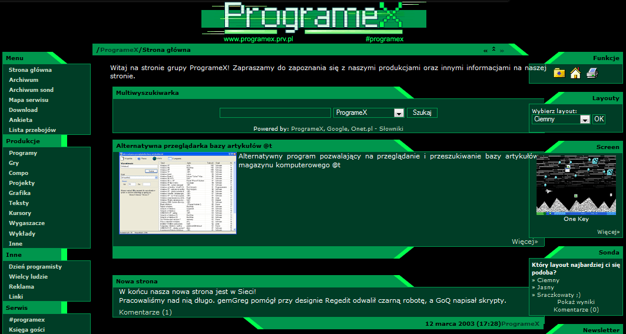
Task: Open Dzień programisty link
Action: tap(35, 266)
